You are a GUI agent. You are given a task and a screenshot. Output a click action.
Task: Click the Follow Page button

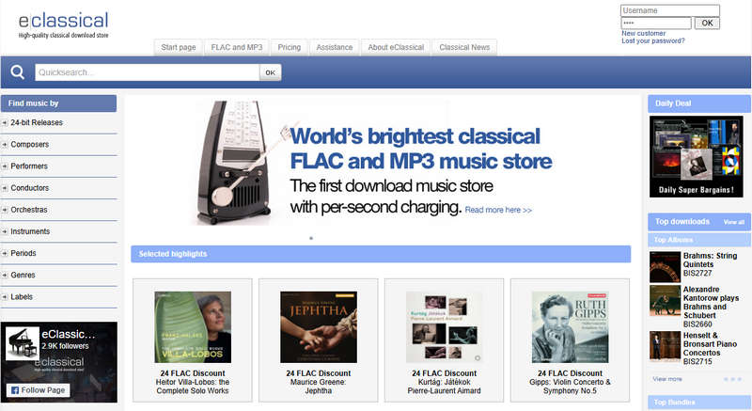(39, 390)
